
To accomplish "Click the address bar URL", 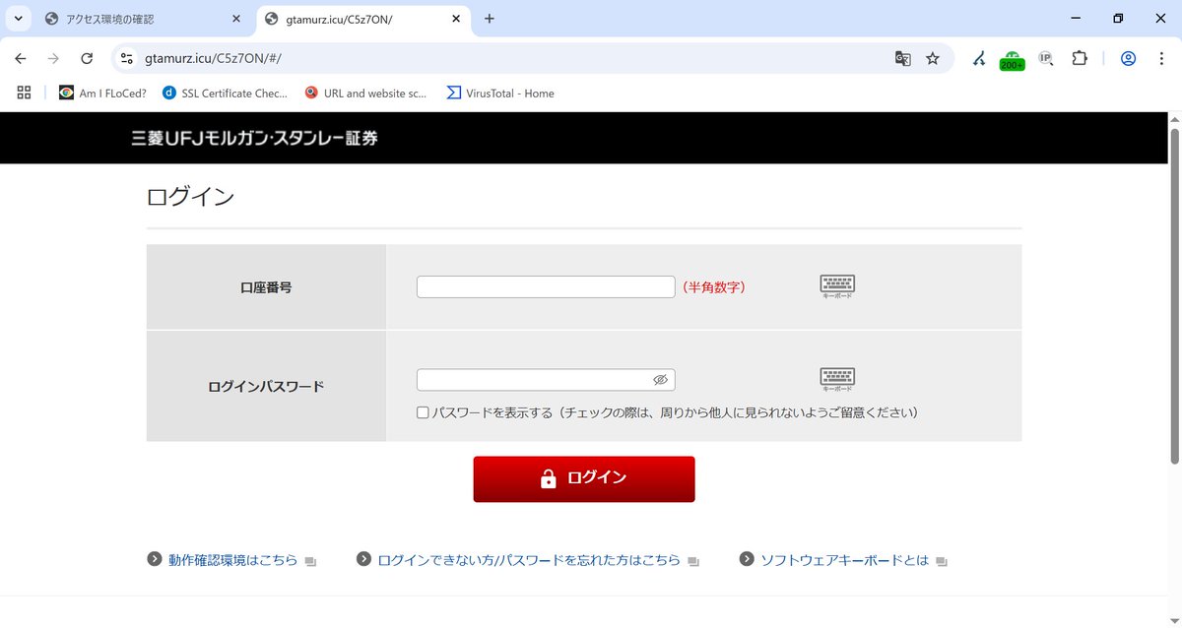I will pyautogui.click(x=214, y=58).
